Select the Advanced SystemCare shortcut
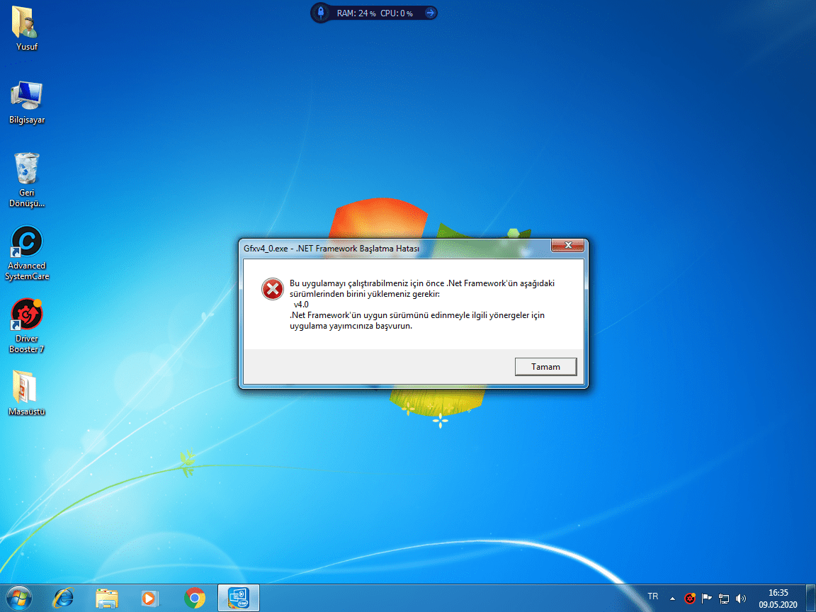 26,253
